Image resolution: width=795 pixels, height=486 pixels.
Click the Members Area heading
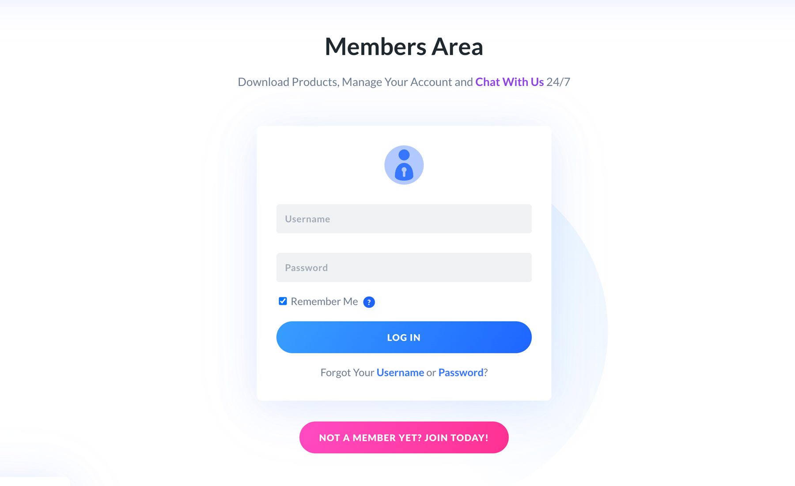(x=404, y=47)
